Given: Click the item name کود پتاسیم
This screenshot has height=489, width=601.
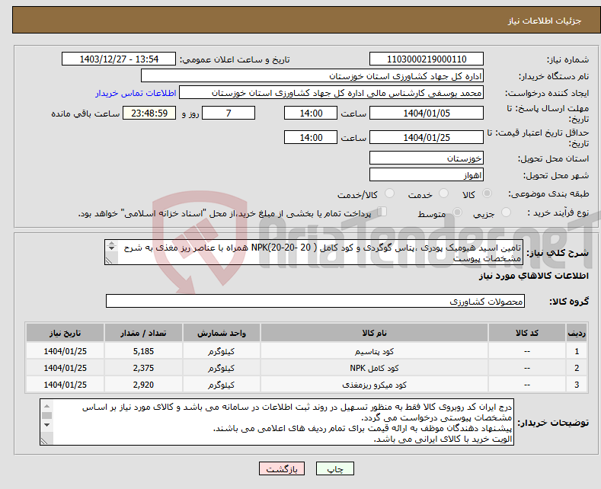Looking at the screenshot, I should 374,351.
